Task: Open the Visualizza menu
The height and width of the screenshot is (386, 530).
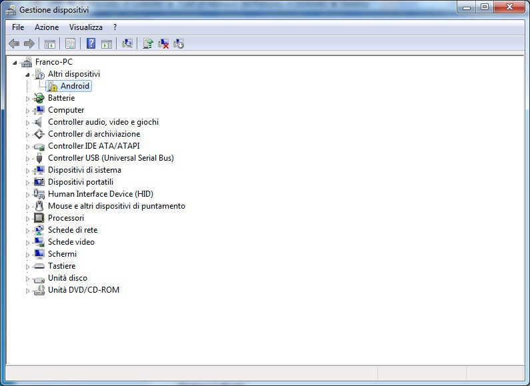Action: coord(86,27)
